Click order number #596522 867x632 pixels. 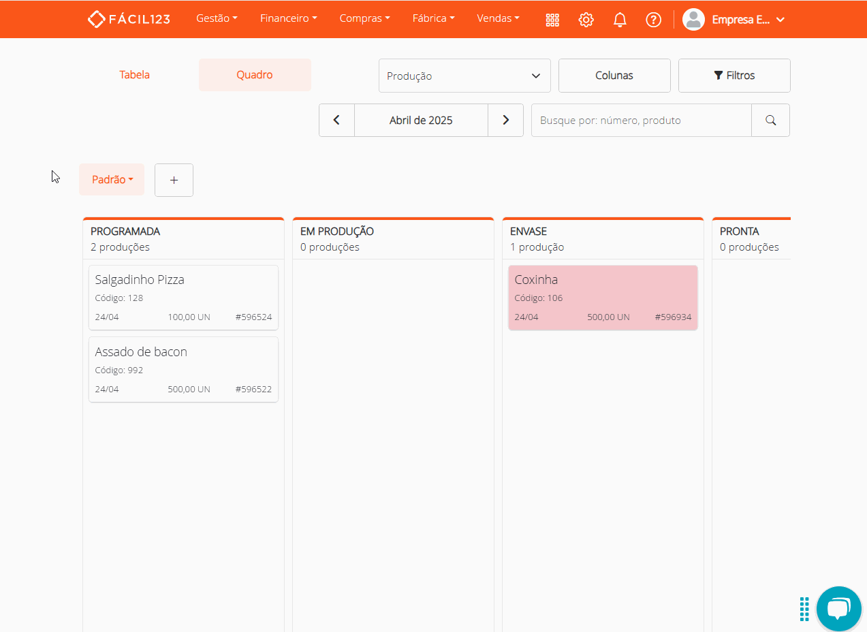tap(253, 390)
